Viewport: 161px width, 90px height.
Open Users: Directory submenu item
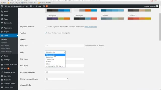pyautogui.click(x=6, y=52)
